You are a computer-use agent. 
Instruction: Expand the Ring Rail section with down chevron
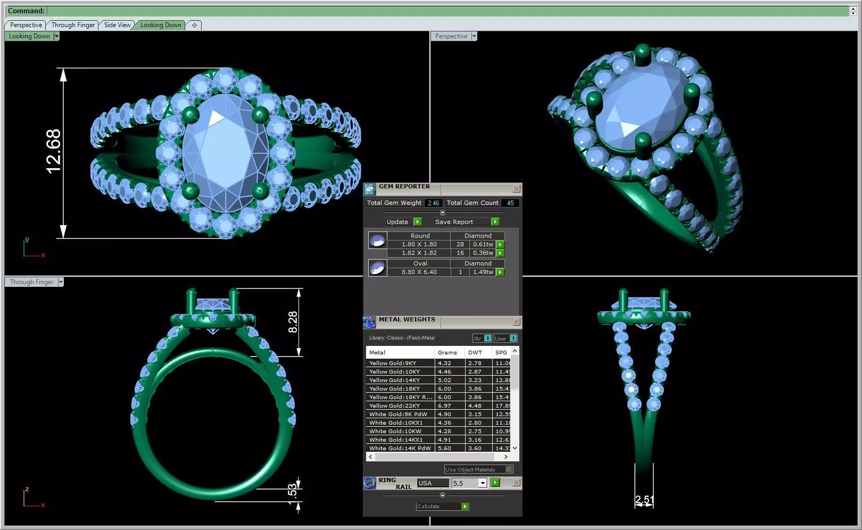click(x=442, y=495)
